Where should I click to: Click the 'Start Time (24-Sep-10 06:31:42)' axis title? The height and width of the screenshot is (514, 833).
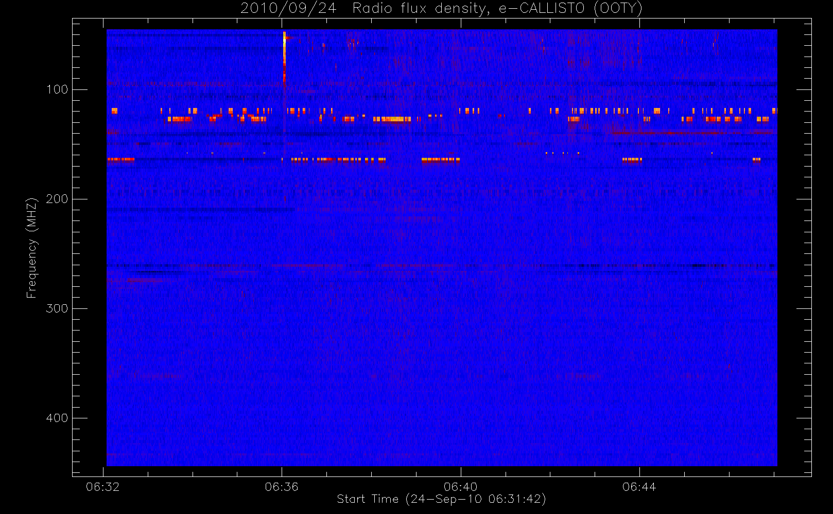pyautogui.click(x=441, y=499)
